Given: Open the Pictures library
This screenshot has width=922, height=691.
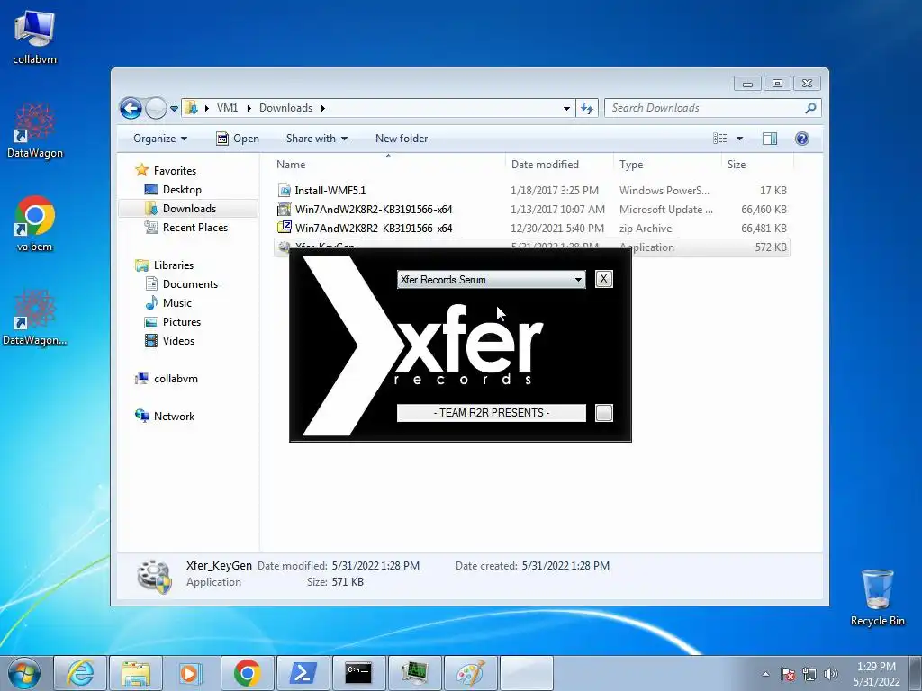Looking at the screenshot, I should point(181,321).
